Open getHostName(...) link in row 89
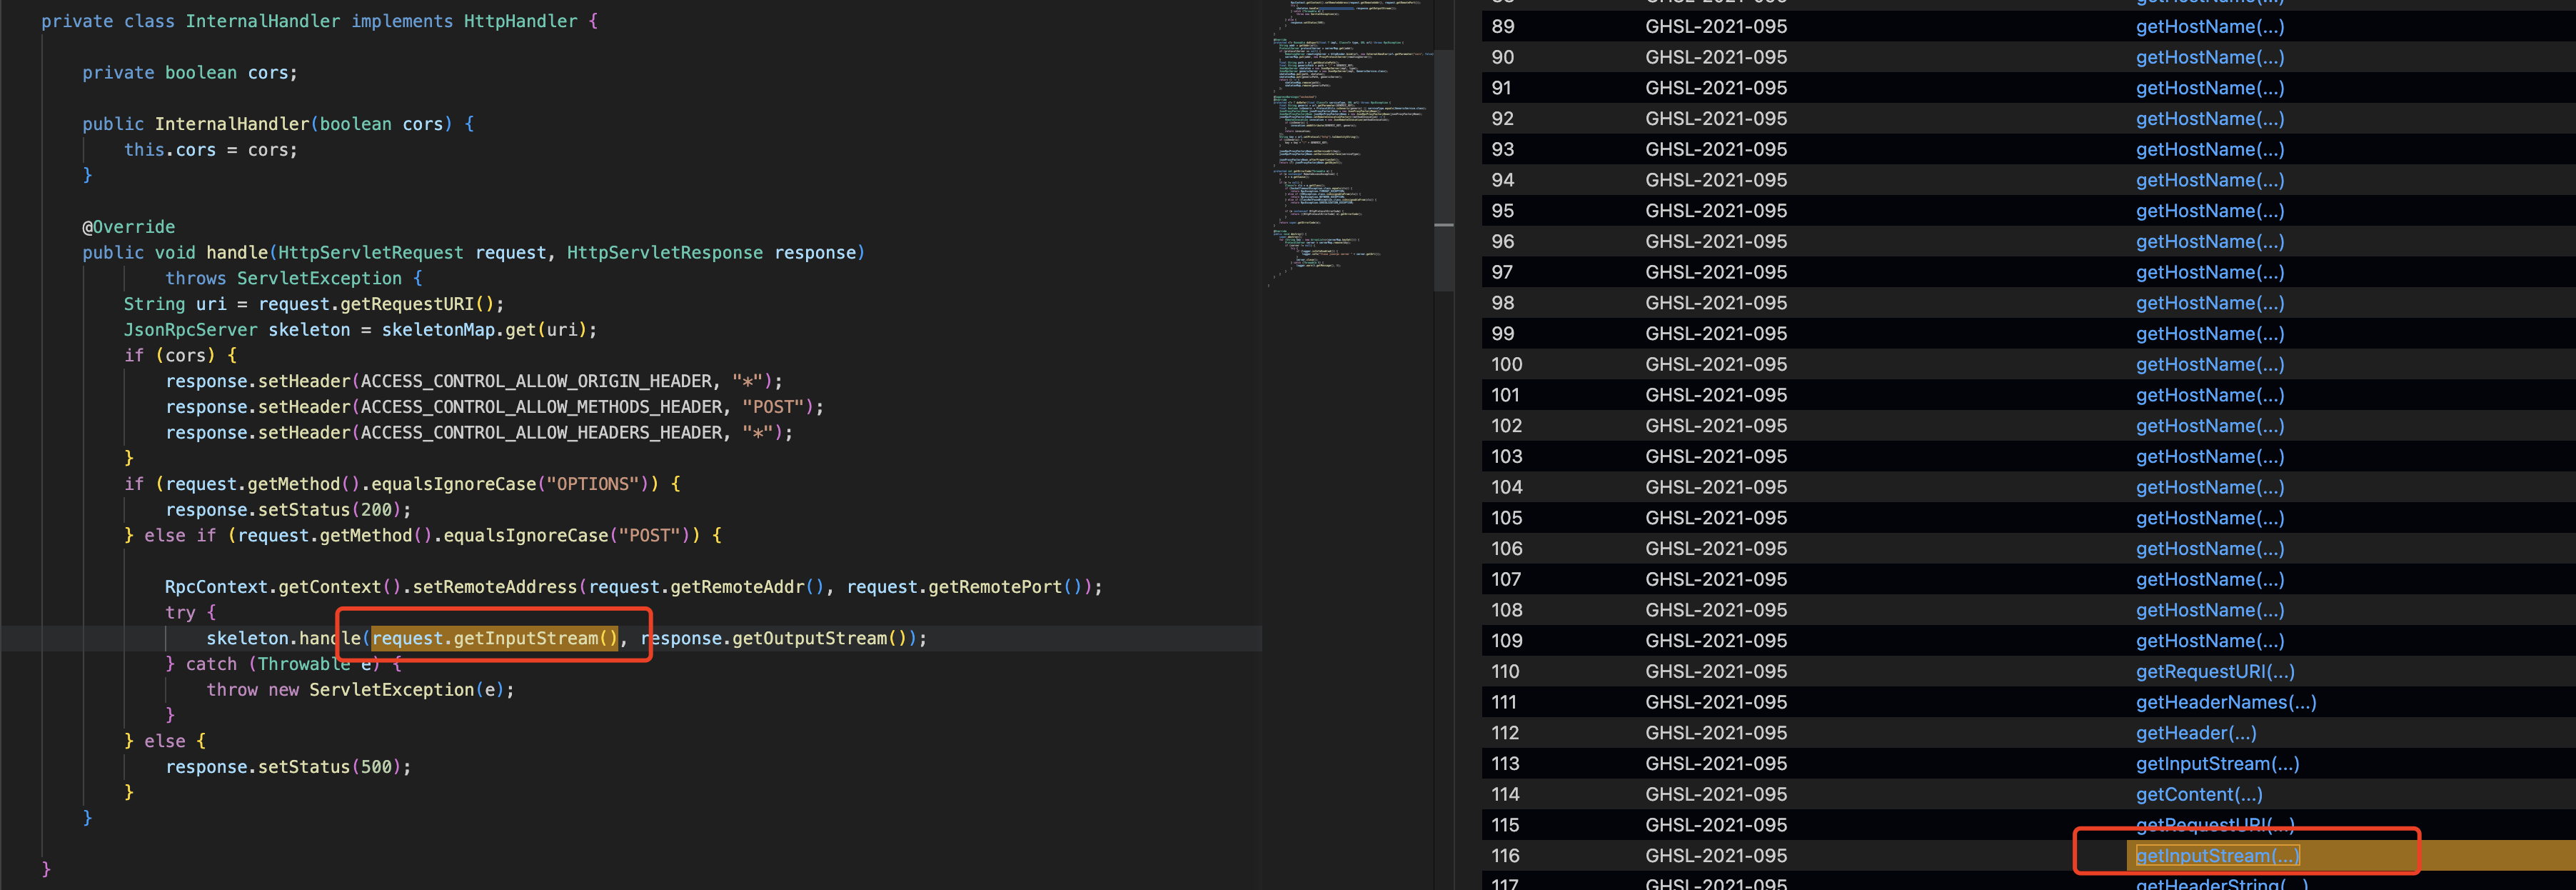The height and width of the screenshot is (890, 2576). click(x=2210, y=27)
